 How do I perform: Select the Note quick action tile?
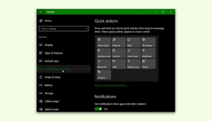click(x=134, y=42)
